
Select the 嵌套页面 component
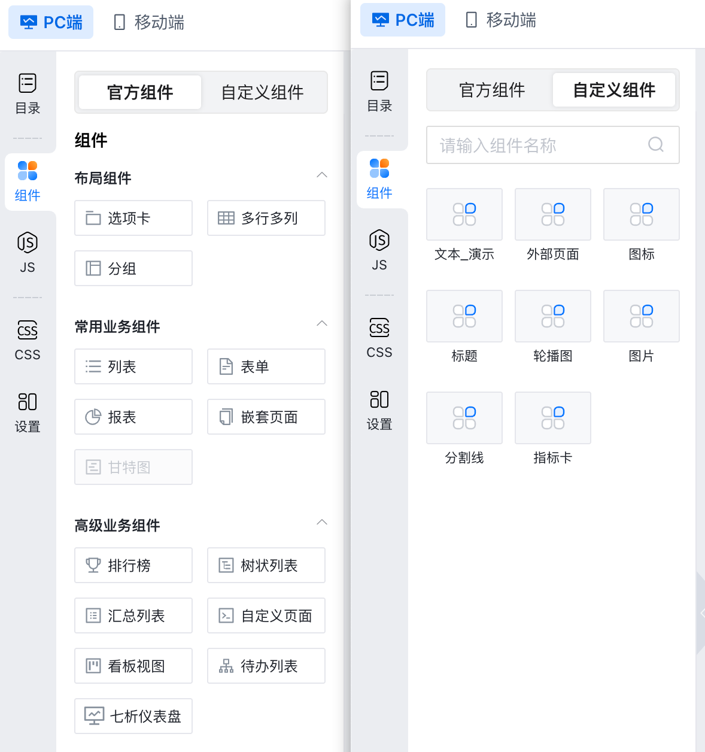tap(266, 417)
